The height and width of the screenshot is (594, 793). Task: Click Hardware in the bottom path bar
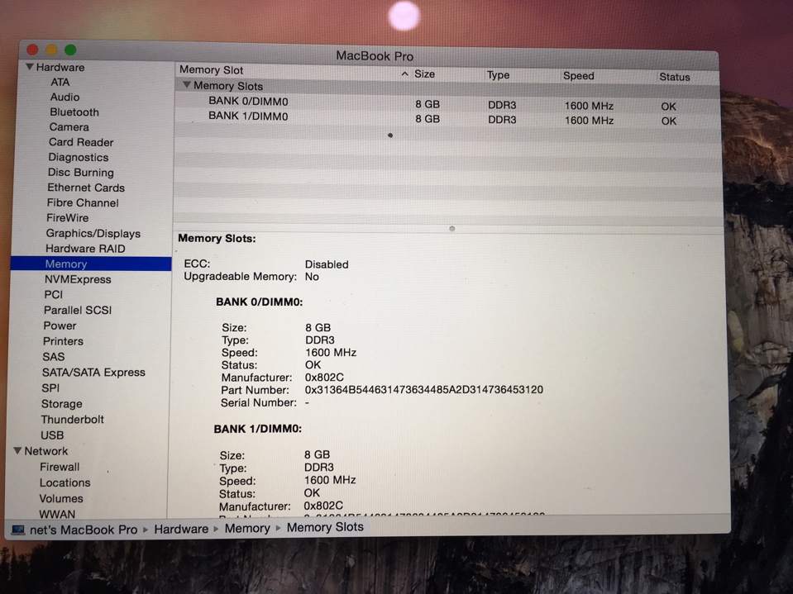click(181, 529)
